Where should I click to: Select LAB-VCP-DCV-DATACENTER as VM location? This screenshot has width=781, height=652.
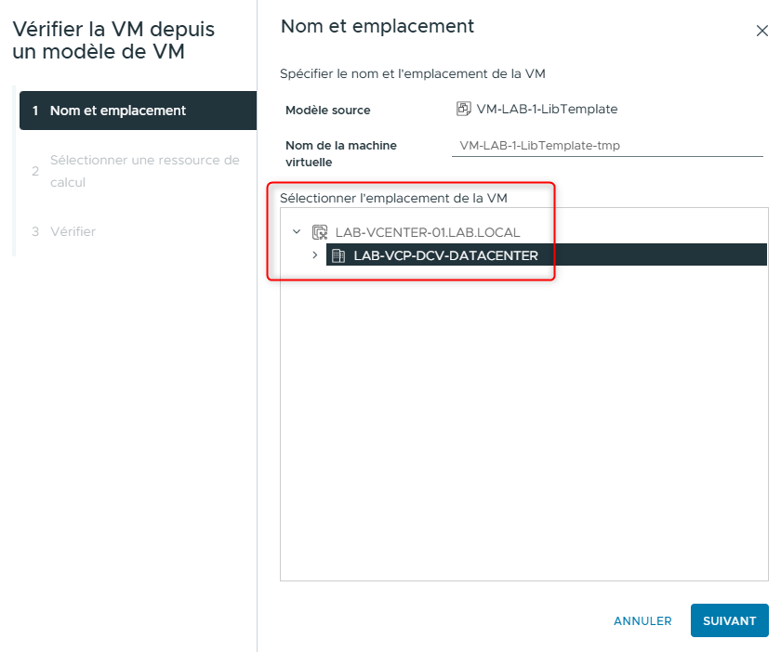(x=445, y=255)
